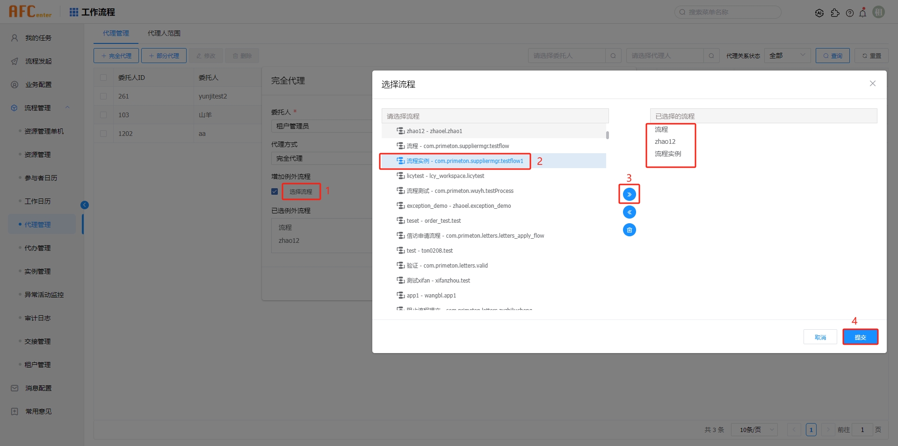Click the blue trash delete icon
This screenshot has width=898, height=446.
tap(629, 230)
